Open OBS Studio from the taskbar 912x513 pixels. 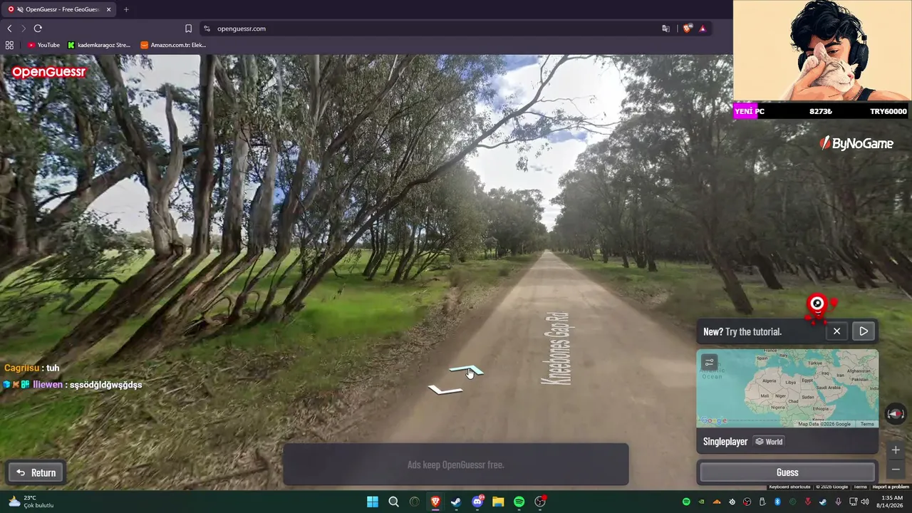(x=540, y=502)
